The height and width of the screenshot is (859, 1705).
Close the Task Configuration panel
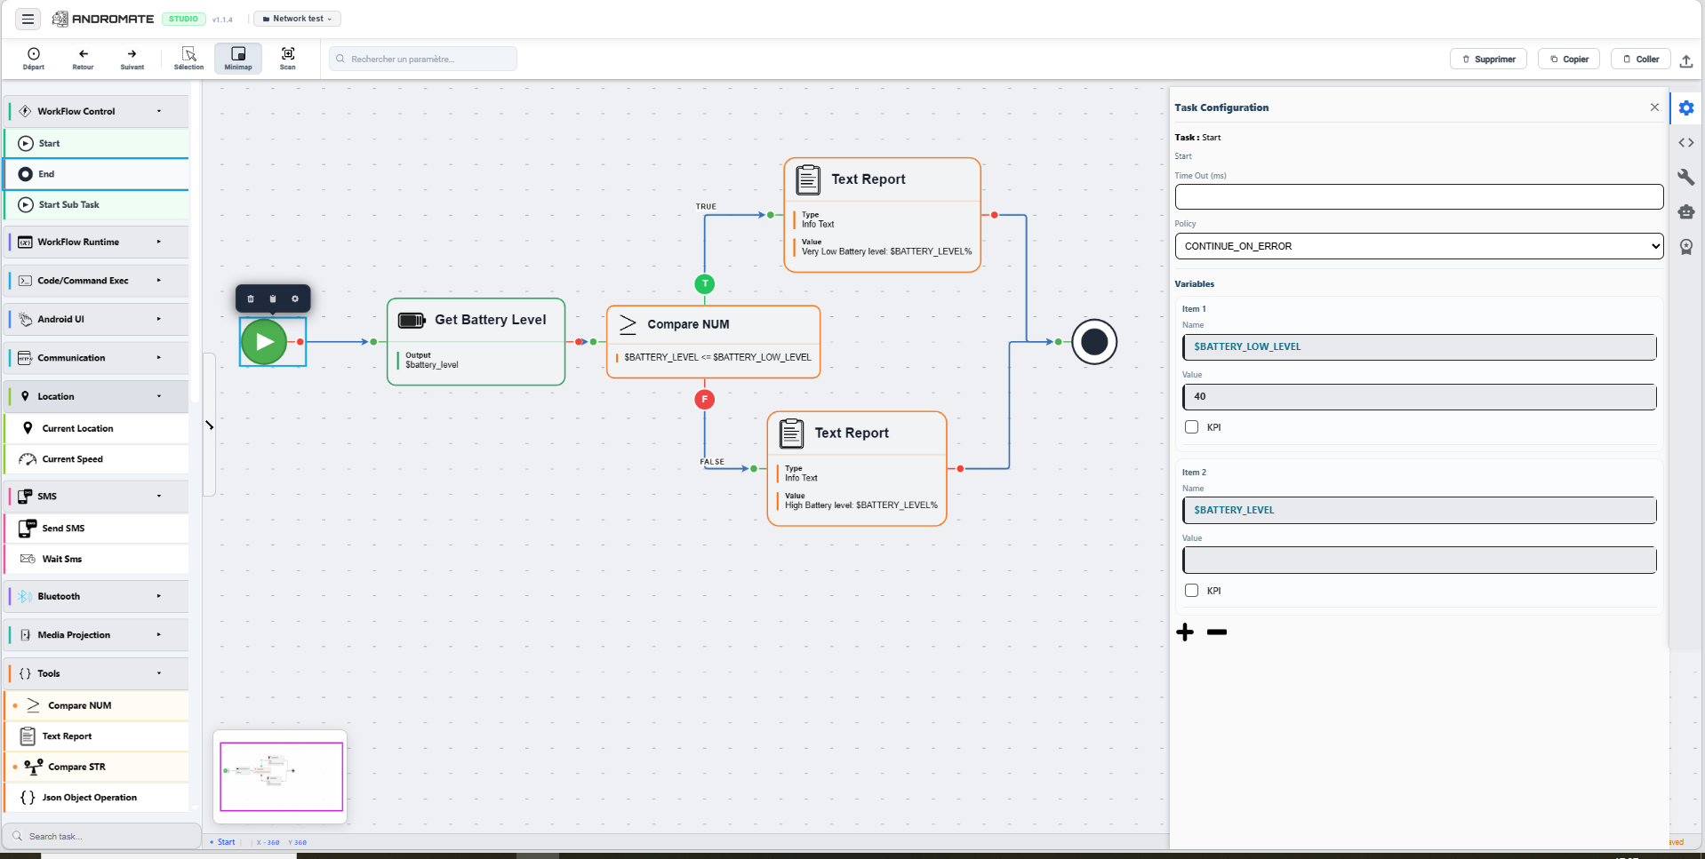(x=1654, y=107)
